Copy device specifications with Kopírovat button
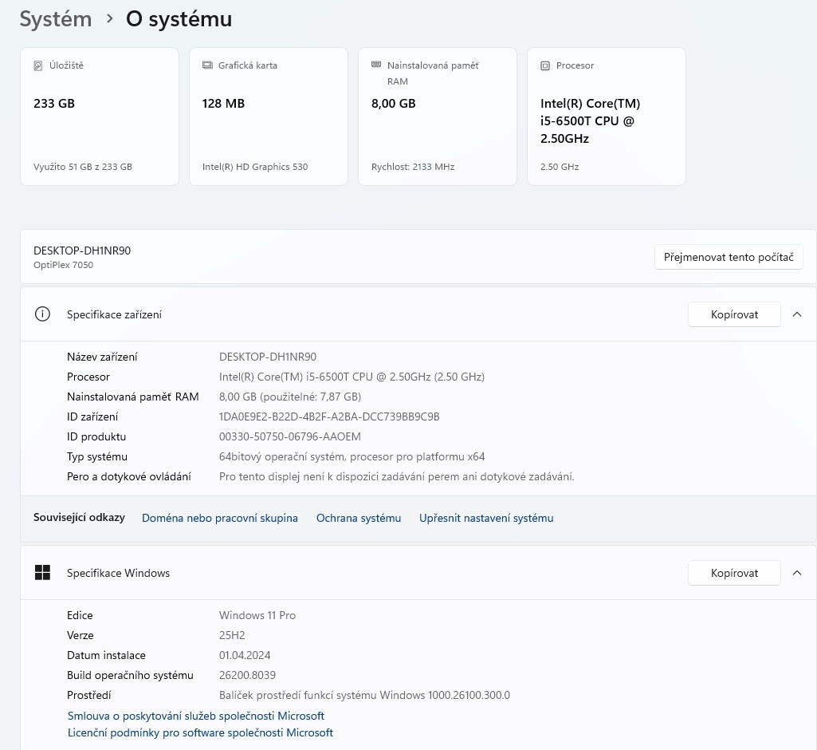 pos(734,314)
